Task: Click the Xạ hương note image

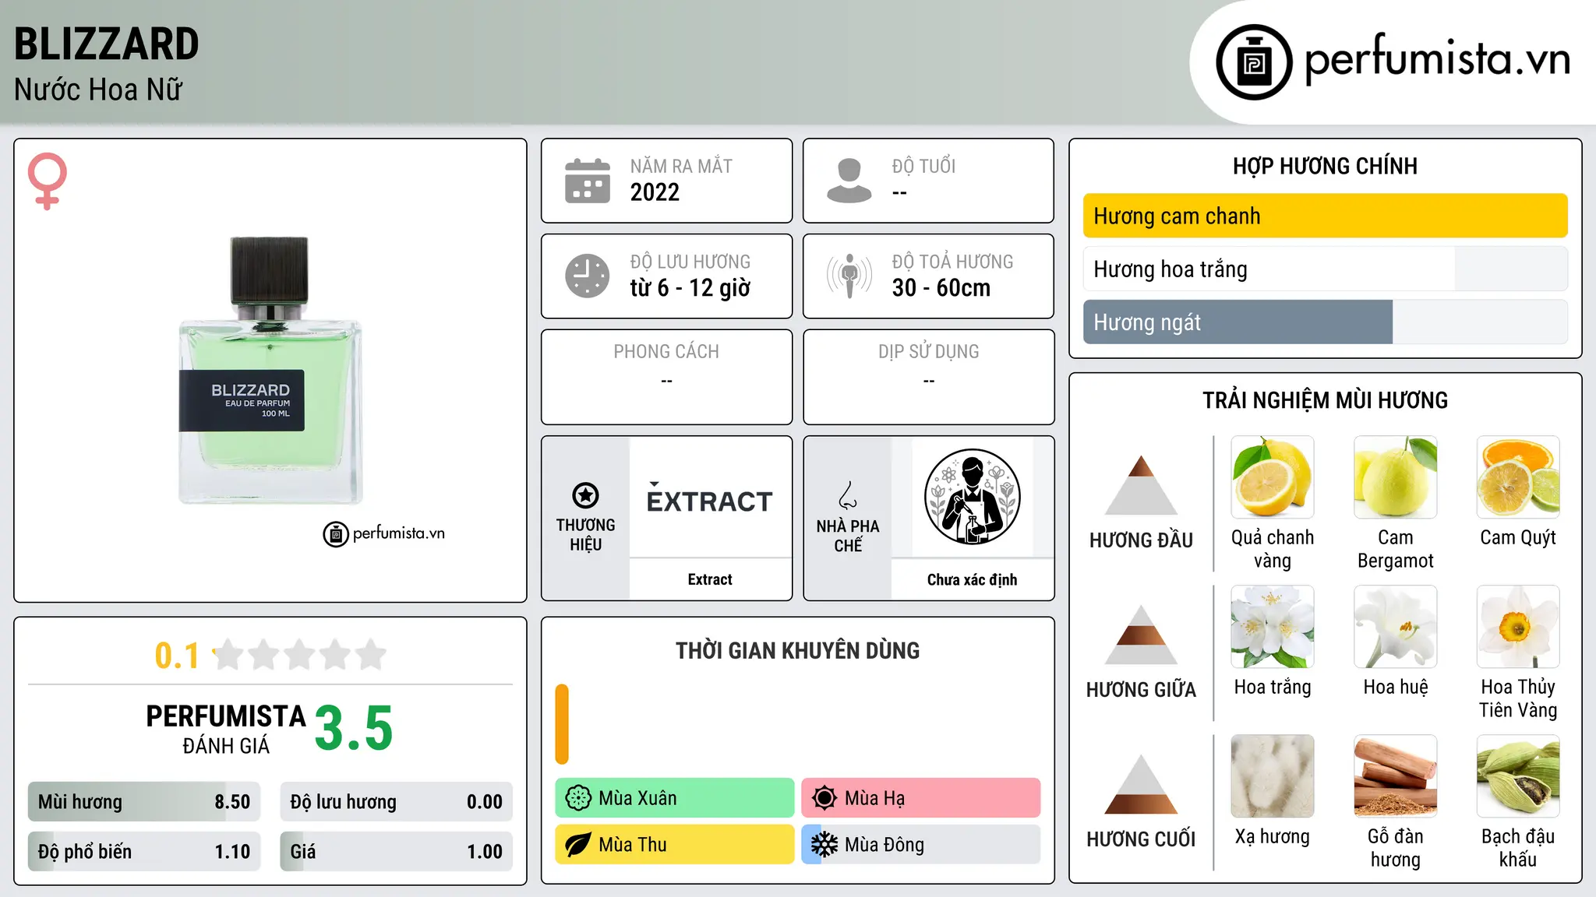Action: (x=1273, y=776)
